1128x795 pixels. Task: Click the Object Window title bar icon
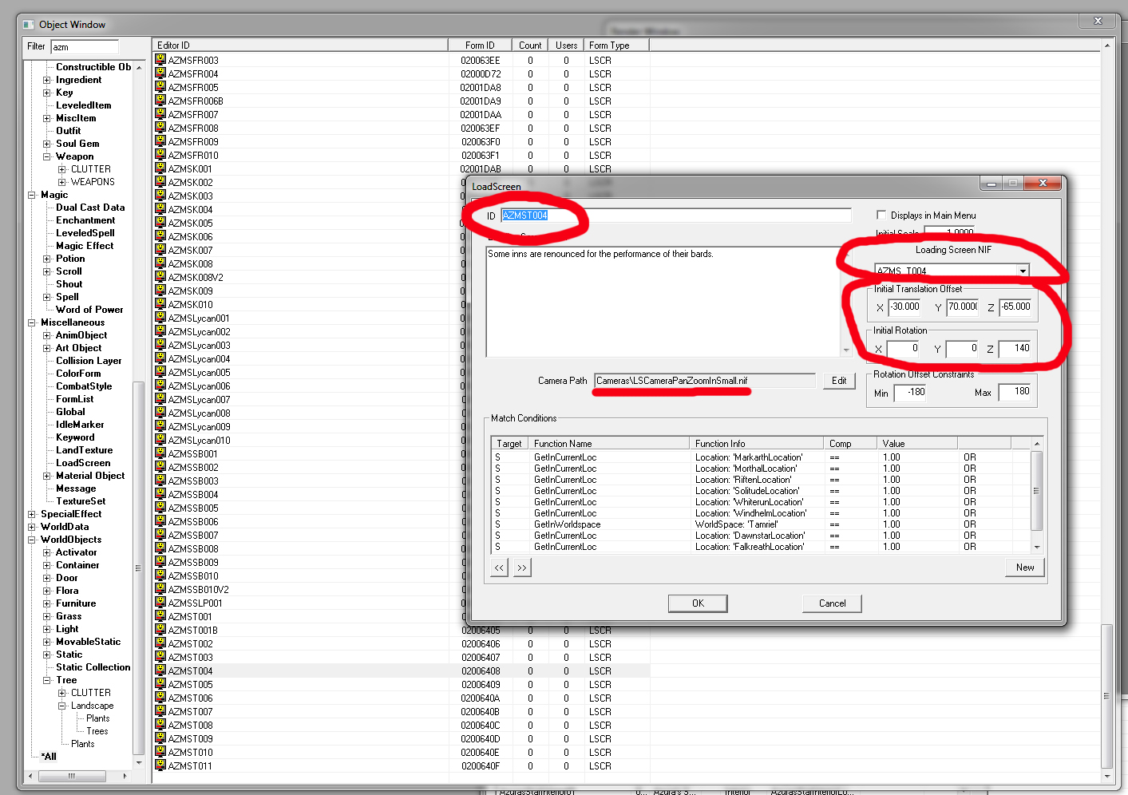29,25
